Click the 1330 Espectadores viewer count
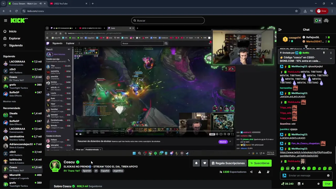 233,172
